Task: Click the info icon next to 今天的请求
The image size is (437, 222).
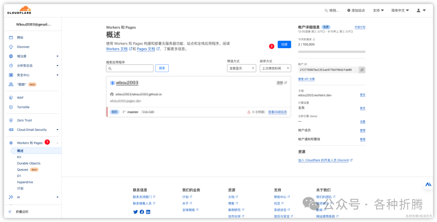Action: 314,40
